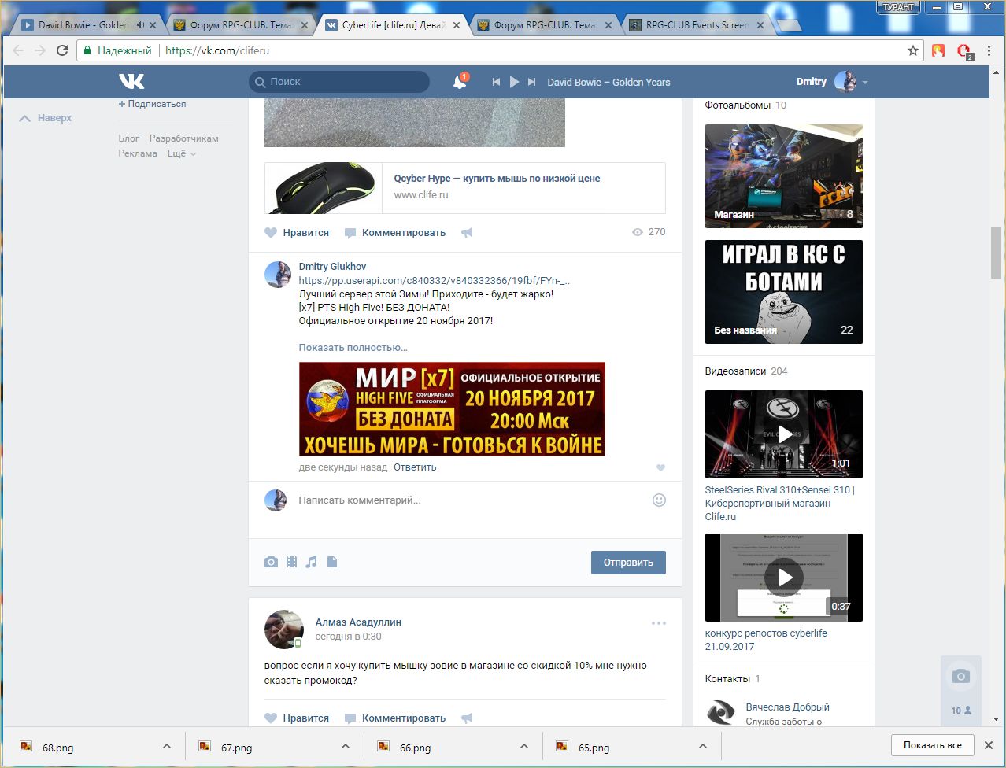Open the МИР x7 High Five banner image
The height and width of the screenshot is (768, 1006).
452,409
